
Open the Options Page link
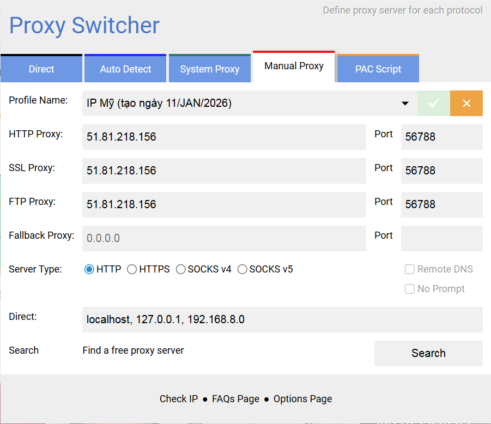coord(302,399)
